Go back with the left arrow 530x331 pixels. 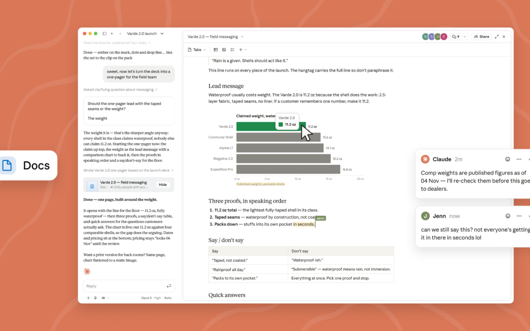point(112,33)
